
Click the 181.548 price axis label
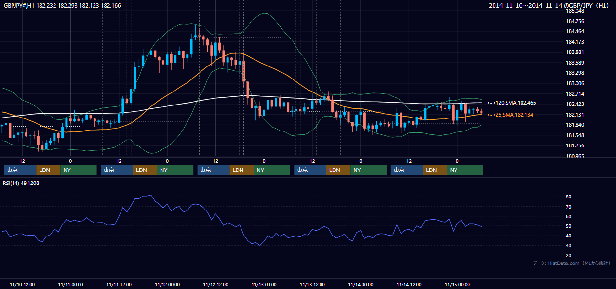coord(575,135)
